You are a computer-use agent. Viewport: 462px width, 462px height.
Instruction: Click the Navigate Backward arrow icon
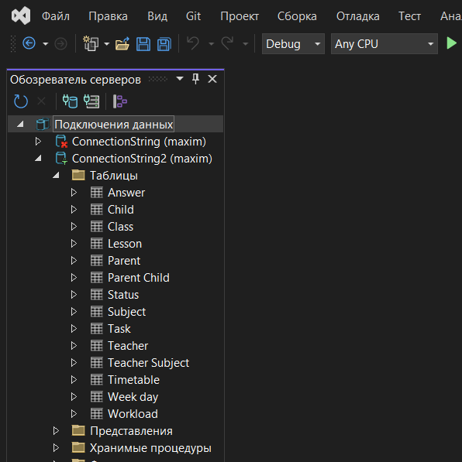(29, 43)
